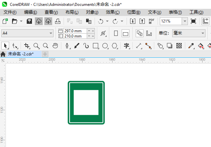The height and width of the screenshot is (147, 211).
Task: Select the Crop tool
Action: pyautogui.click(x=27, y=46)
